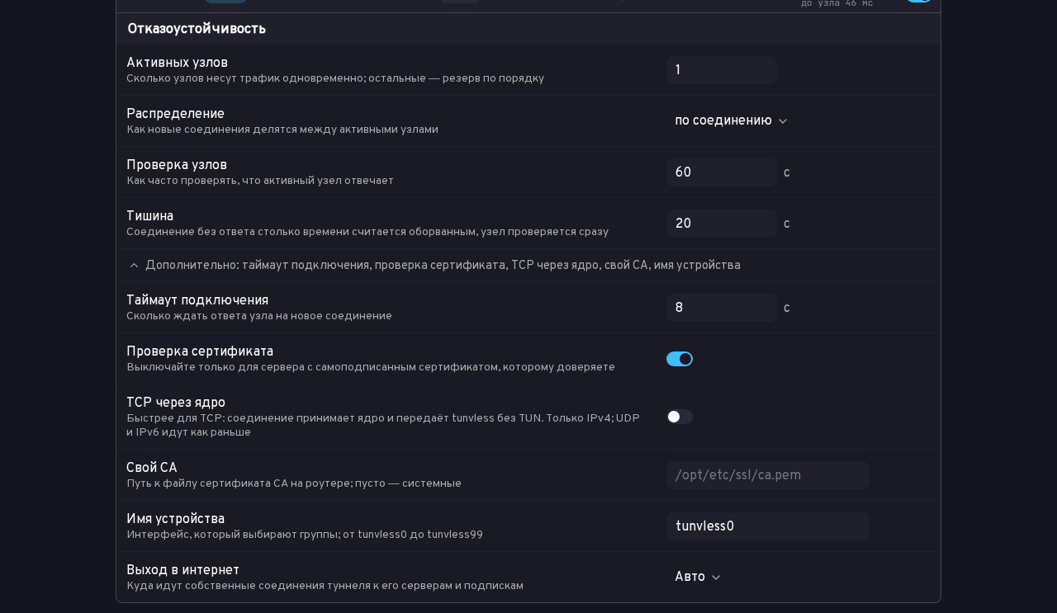Click the Активных узлов number field
This screenshot has height=613, width=1057.
pos(722,70)
